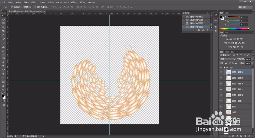Open the Character panel icon
The height and width of the screenshot is (138, 255).
pyautogui.click(x=216, y=27)
